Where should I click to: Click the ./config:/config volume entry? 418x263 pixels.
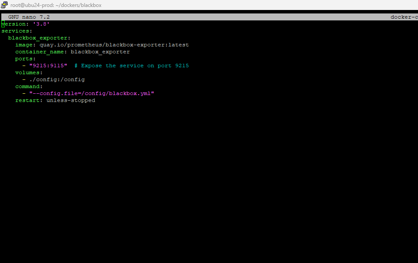pos(57,79)
